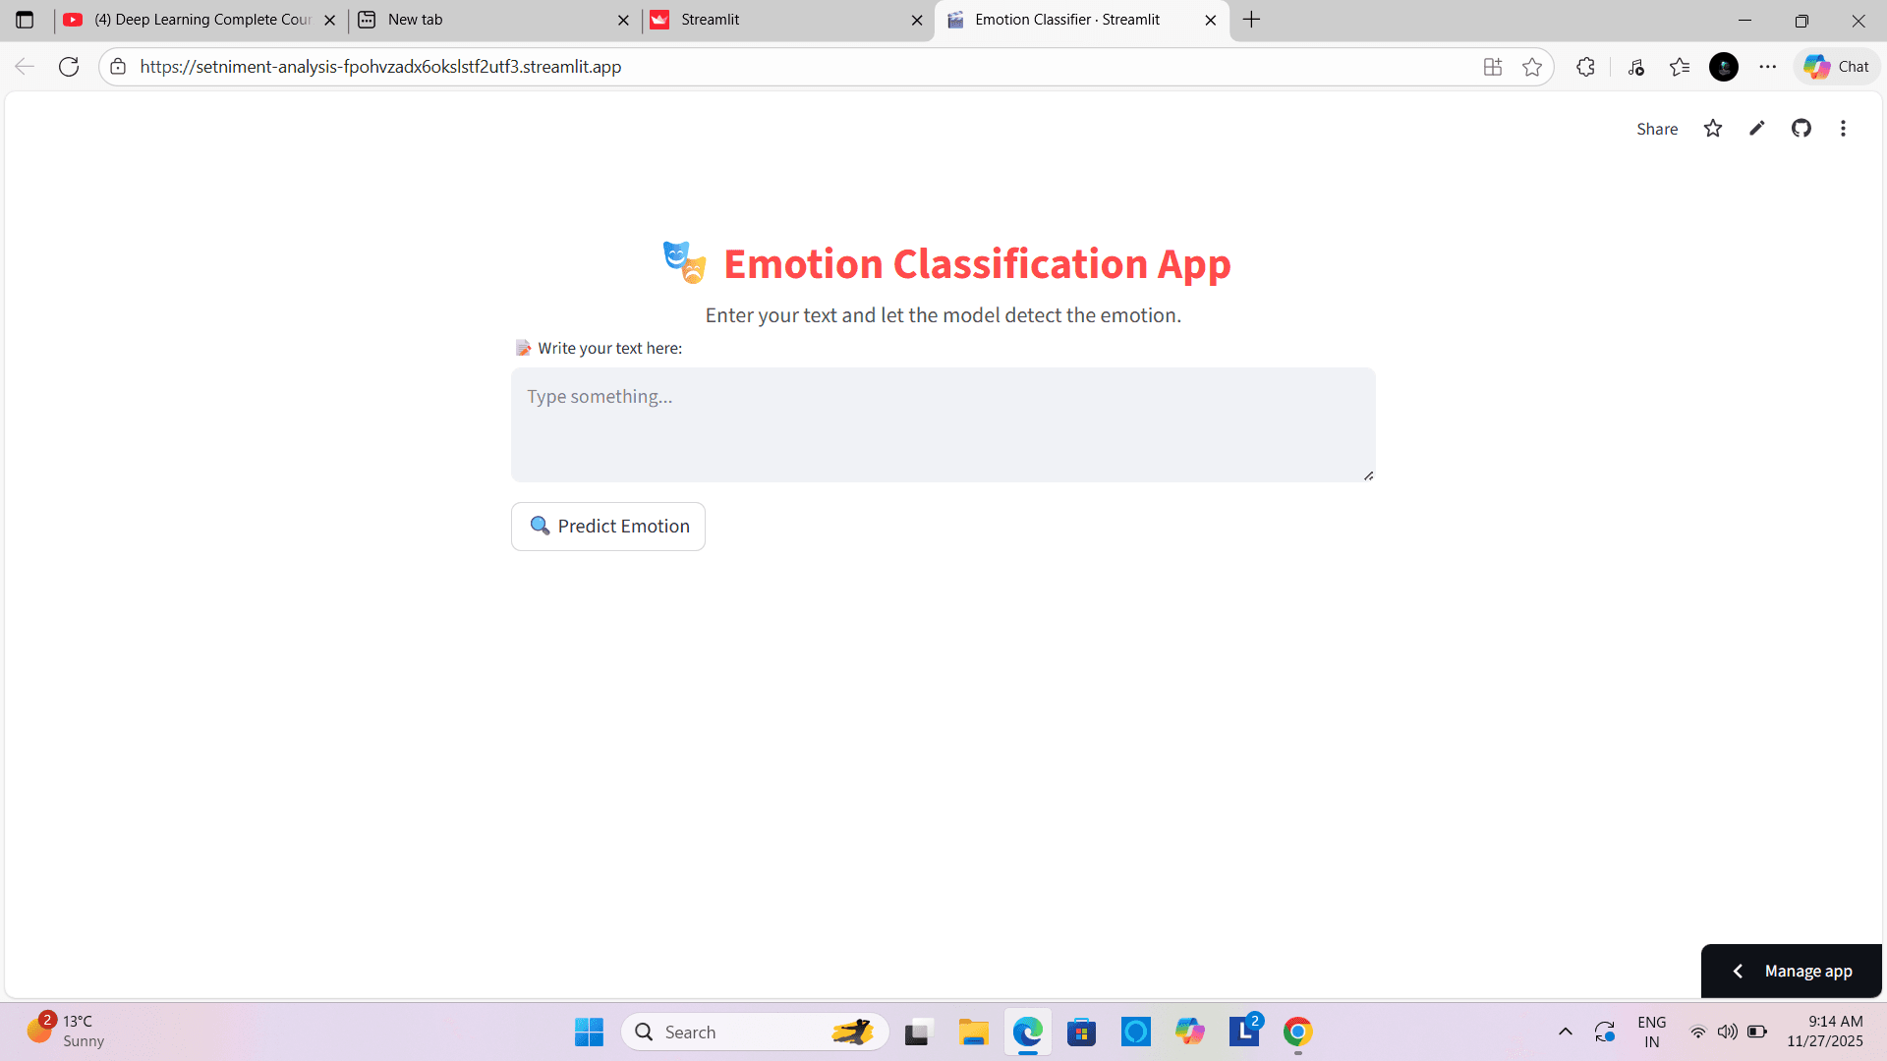This screenshot has width=1887, height=1061.
Task: Focus the 'Type something...' text area
Action: tap(943, 424)
